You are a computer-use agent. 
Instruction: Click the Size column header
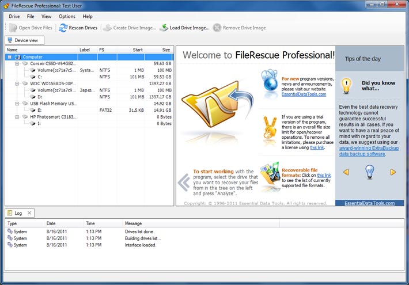pos(159,50)
